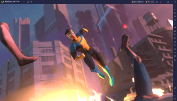Toggle fullscreen mode in the sidebar

point(175,6)
